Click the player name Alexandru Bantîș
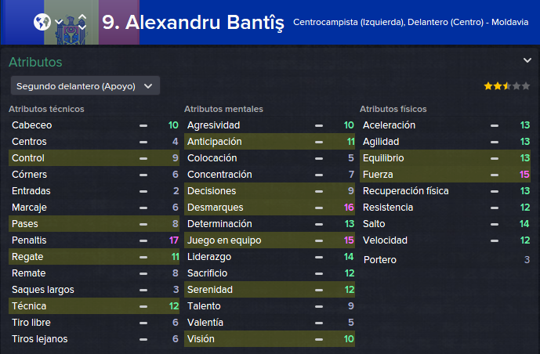Image resolution: width=540 pixels, height=354 pixels. pos(193,23)
